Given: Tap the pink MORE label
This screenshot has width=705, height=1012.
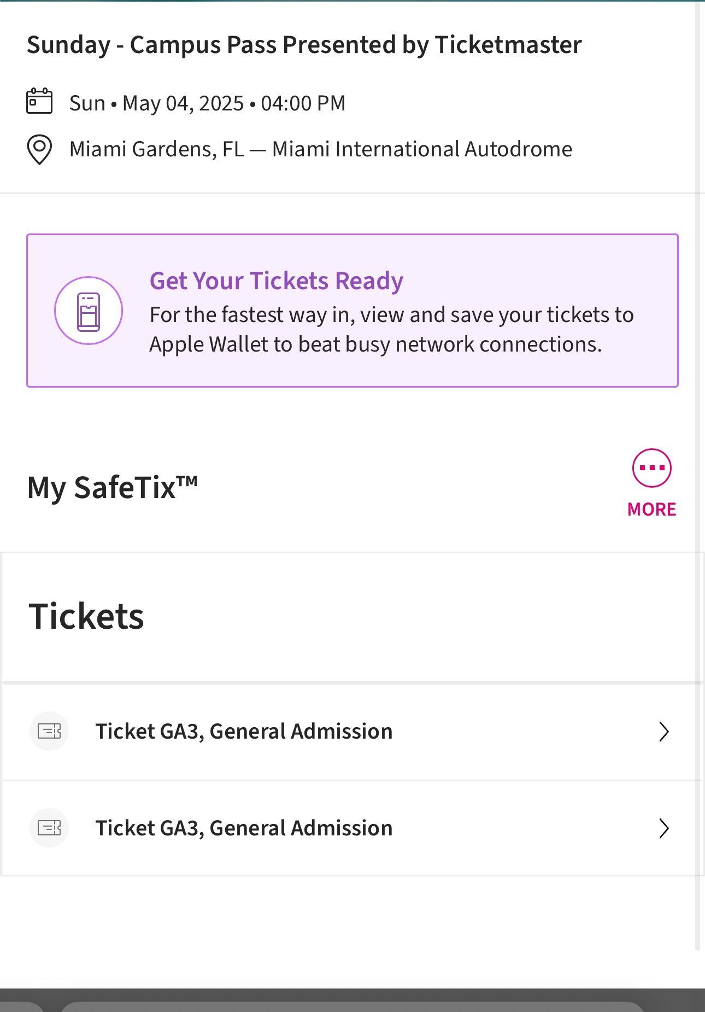Looking at the screenshot, I should [x=651, y=510].
